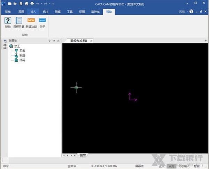Screen dimensions: 209x169
Task: Toggle 动态输入 dynamic input in status bar
Action: [x=183, y=166]
